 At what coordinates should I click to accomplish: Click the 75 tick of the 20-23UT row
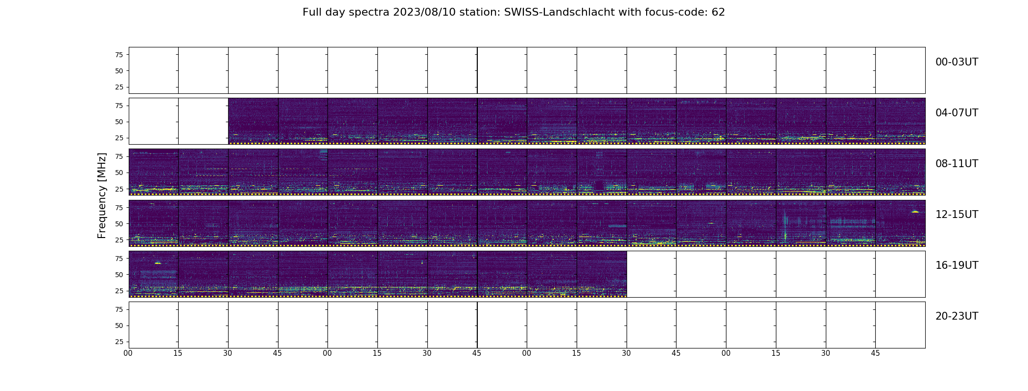(x=119, y=309)
